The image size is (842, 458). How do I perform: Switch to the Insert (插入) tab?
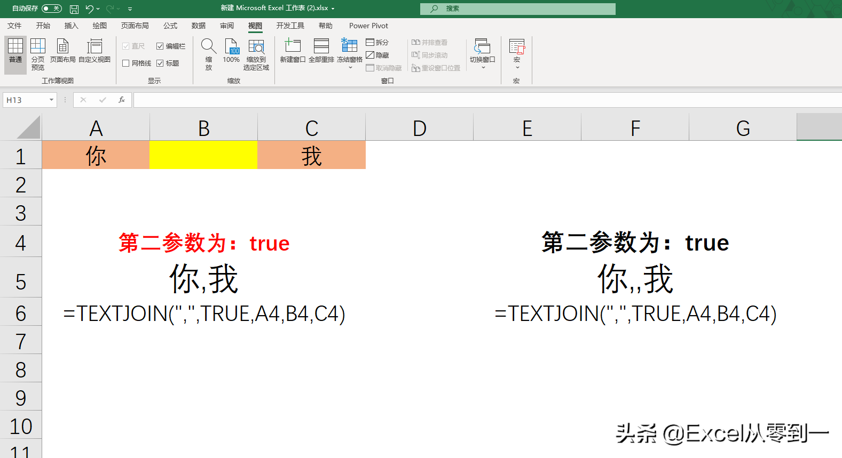(71, 26)
